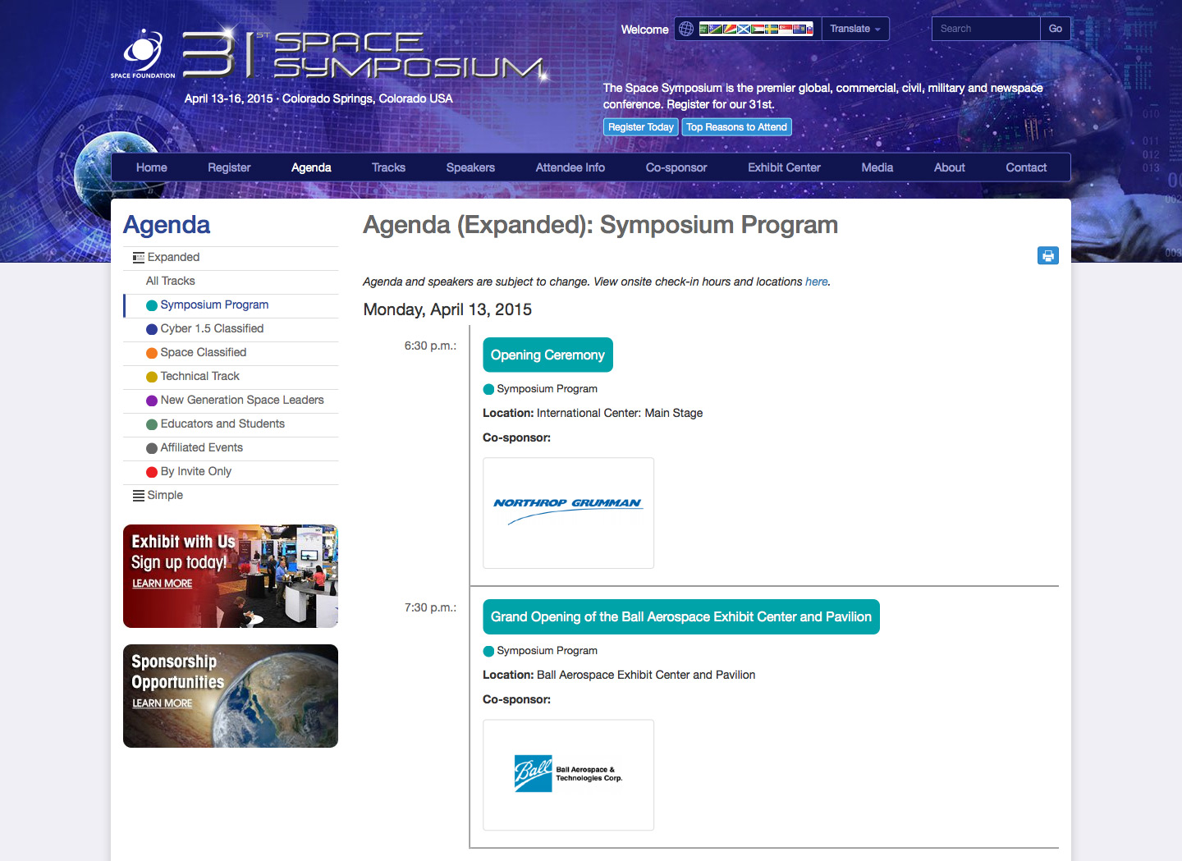
Task: Click the 'here' check-in hours link
Action: coord(816,282)
